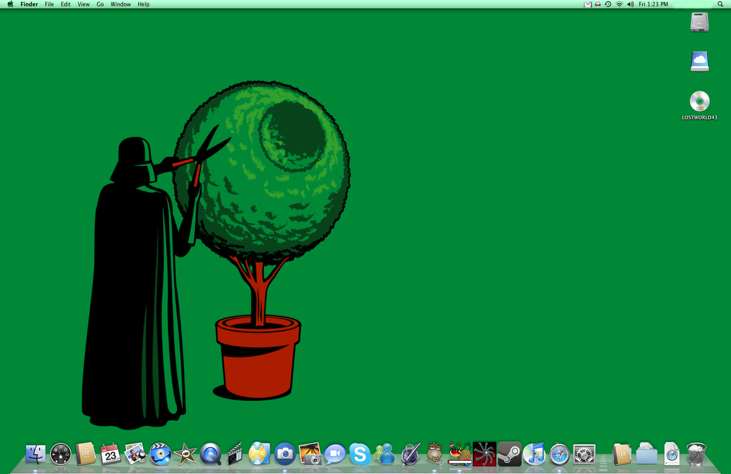Open iTunes from the Dock

(535, 454)
